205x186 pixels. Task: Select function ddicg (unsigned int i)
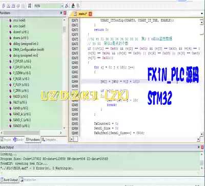tap(26, 44)
